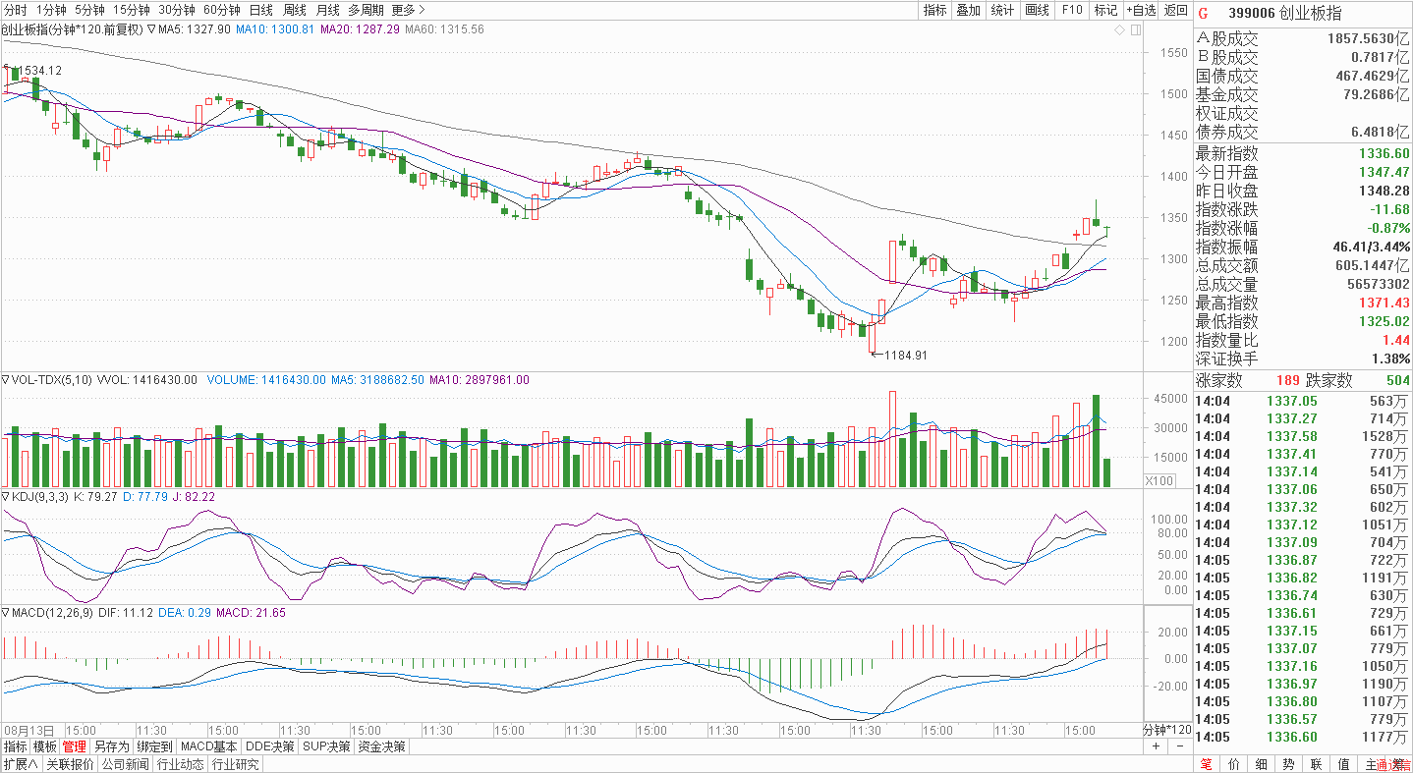
Task: Open the 关联报价 tab
Action: click(x=69, y=764)
